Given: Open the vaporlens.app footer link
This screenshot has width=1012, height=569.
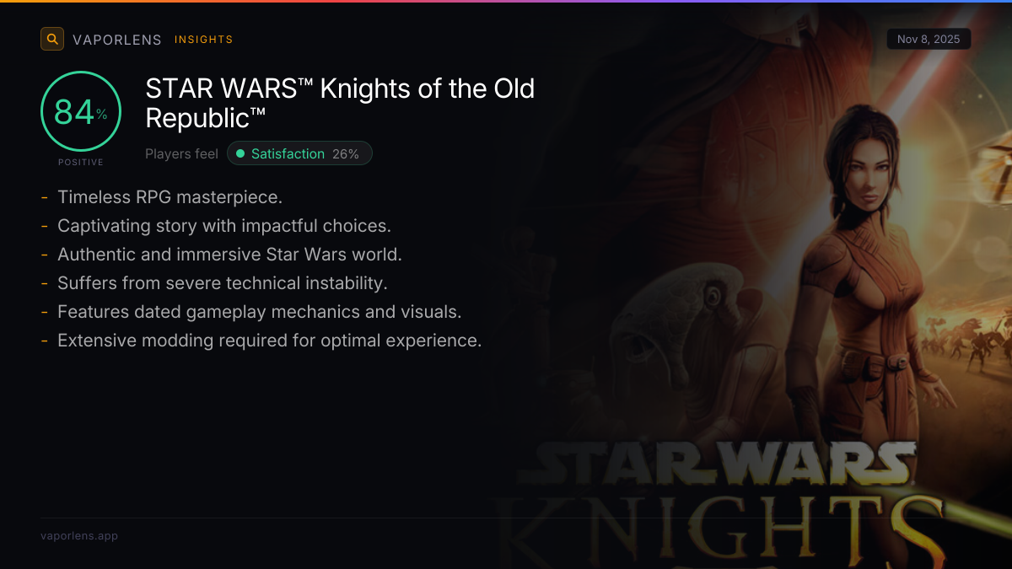Looking at the screenshot, I should tap(79, 535).
